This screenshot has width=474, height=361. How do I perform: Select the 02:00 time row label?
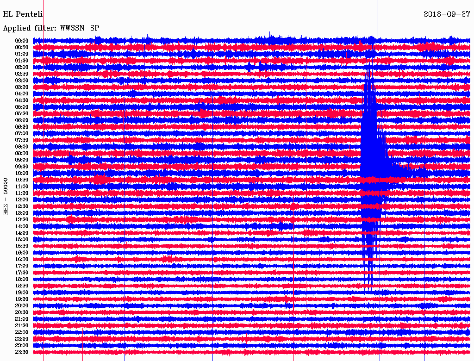point(21,68)
